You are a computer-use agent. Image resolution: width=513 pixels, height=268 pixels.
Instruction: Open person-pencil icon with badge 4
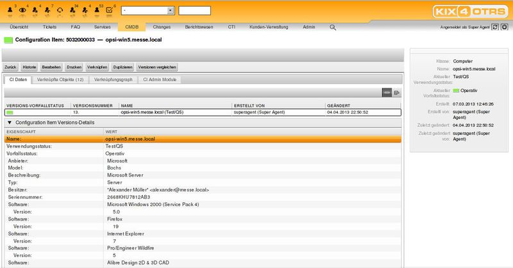coord(85,10)
